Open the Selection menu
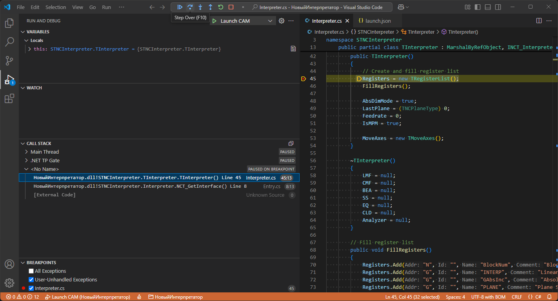This screenshot has width=558, height=301. 56,7
